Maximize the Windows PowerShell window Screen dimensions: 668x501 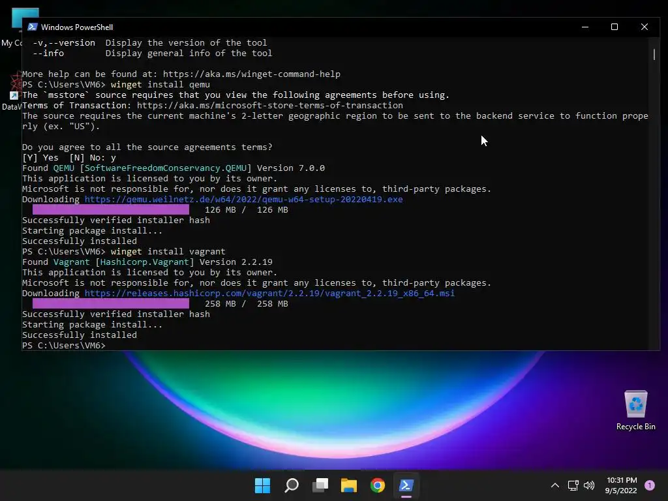pyautogui.click(x=615, y=27)
